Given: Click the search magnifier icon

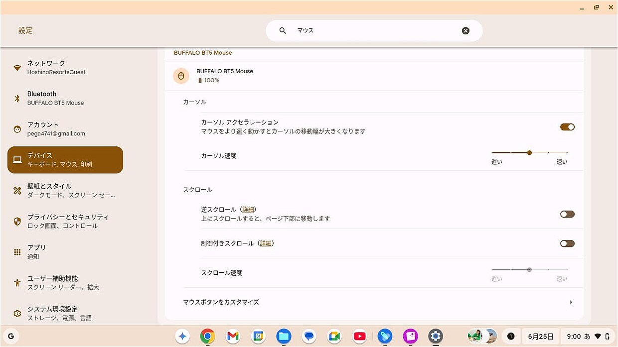Looking at the screenshot, I should click(283, 31).
